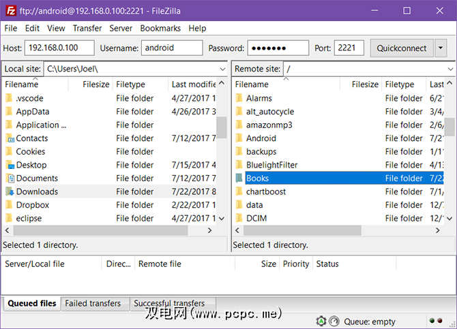Screen dimensions: 457x329
Task: Click the Downloads folder icon
Action: pyautogui.click(x=10, y=191)
